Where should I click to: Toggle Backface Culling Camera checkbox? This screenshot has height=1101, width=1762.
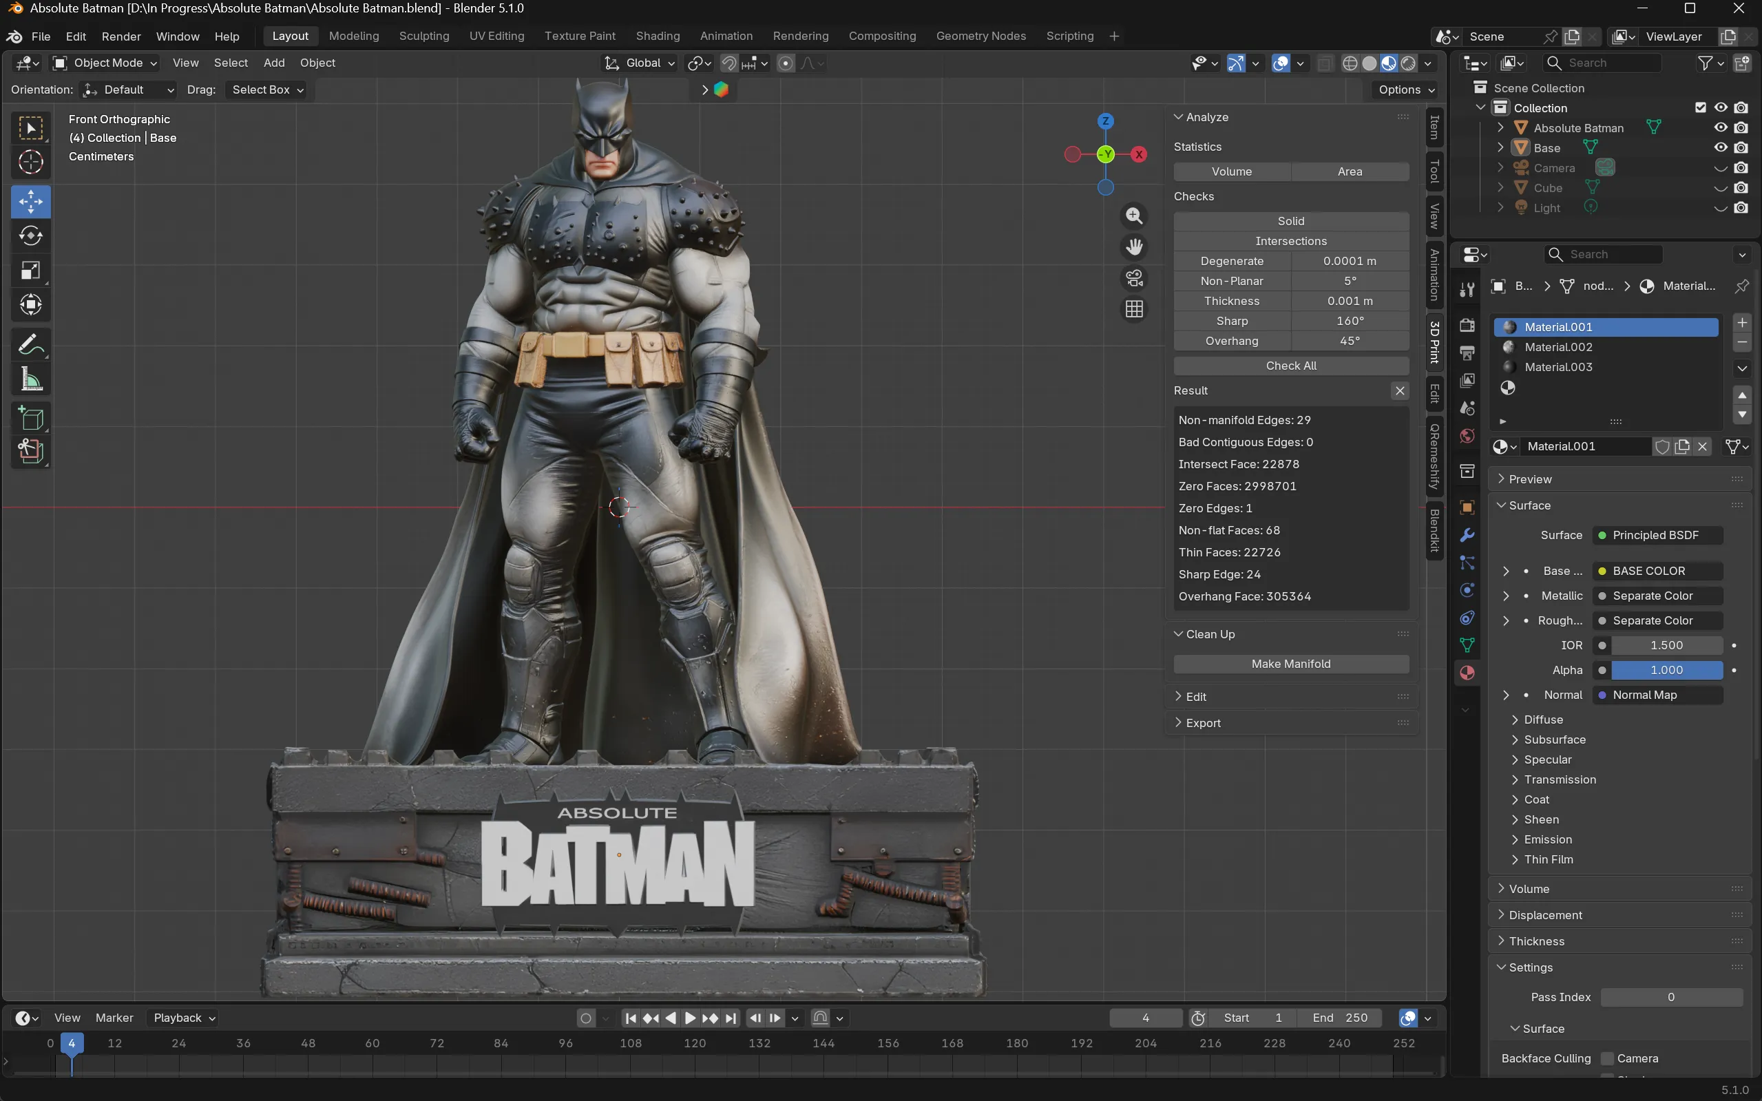[1606, 1059]
